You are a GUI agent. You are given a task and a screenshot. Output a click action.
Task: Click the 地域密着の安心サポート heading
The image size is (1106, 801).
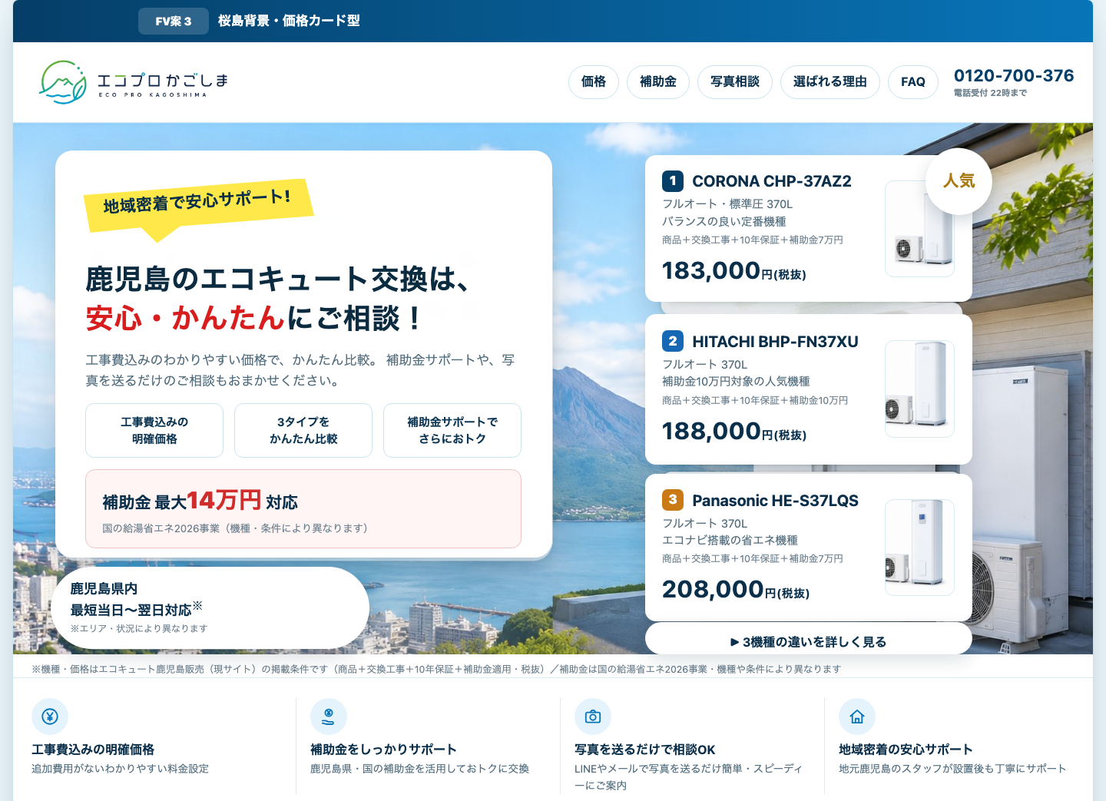(x=906, y=750)
